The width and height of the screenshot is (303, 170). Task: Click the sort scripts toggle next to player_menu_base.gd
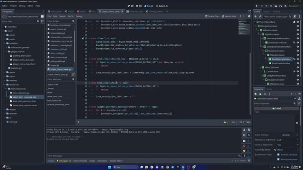[x=73, y=75]
